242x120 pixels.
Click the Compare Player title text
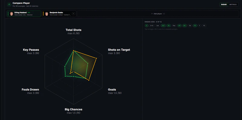pos(21,3)
